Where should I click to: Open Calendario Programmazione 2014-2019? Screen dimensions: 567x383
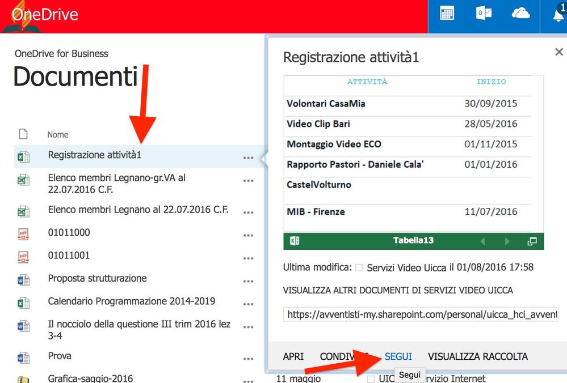132,301
